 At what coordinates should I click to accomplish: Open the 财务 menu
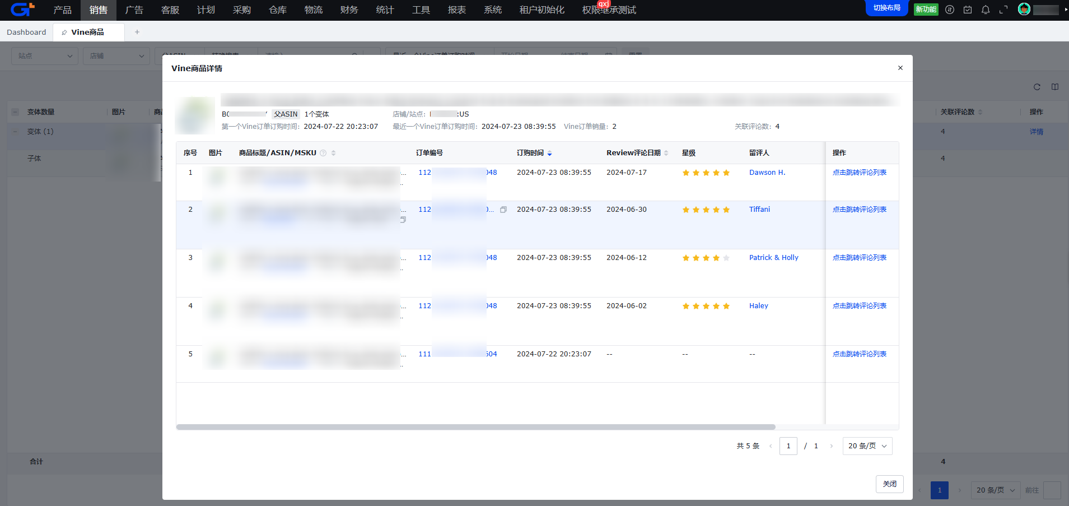(349, 10)
